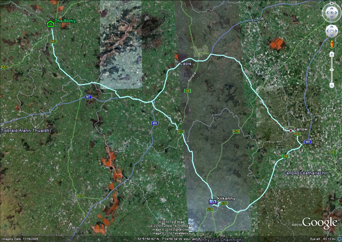Pan map down with move joystick arrow
Image resolution: width=342 pixels, height=242 pixels.
[332, 35]
